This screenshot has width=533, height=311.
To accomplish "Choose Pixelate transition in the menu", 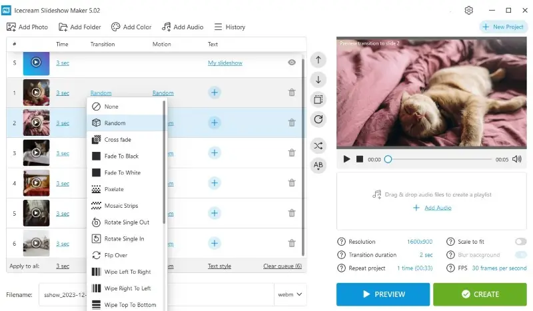I will click(x=114, y=190).
